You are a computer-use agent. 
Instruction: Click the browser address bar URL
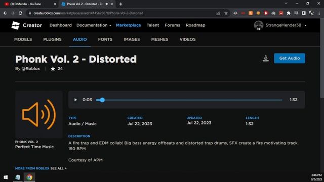coord(89,13)
